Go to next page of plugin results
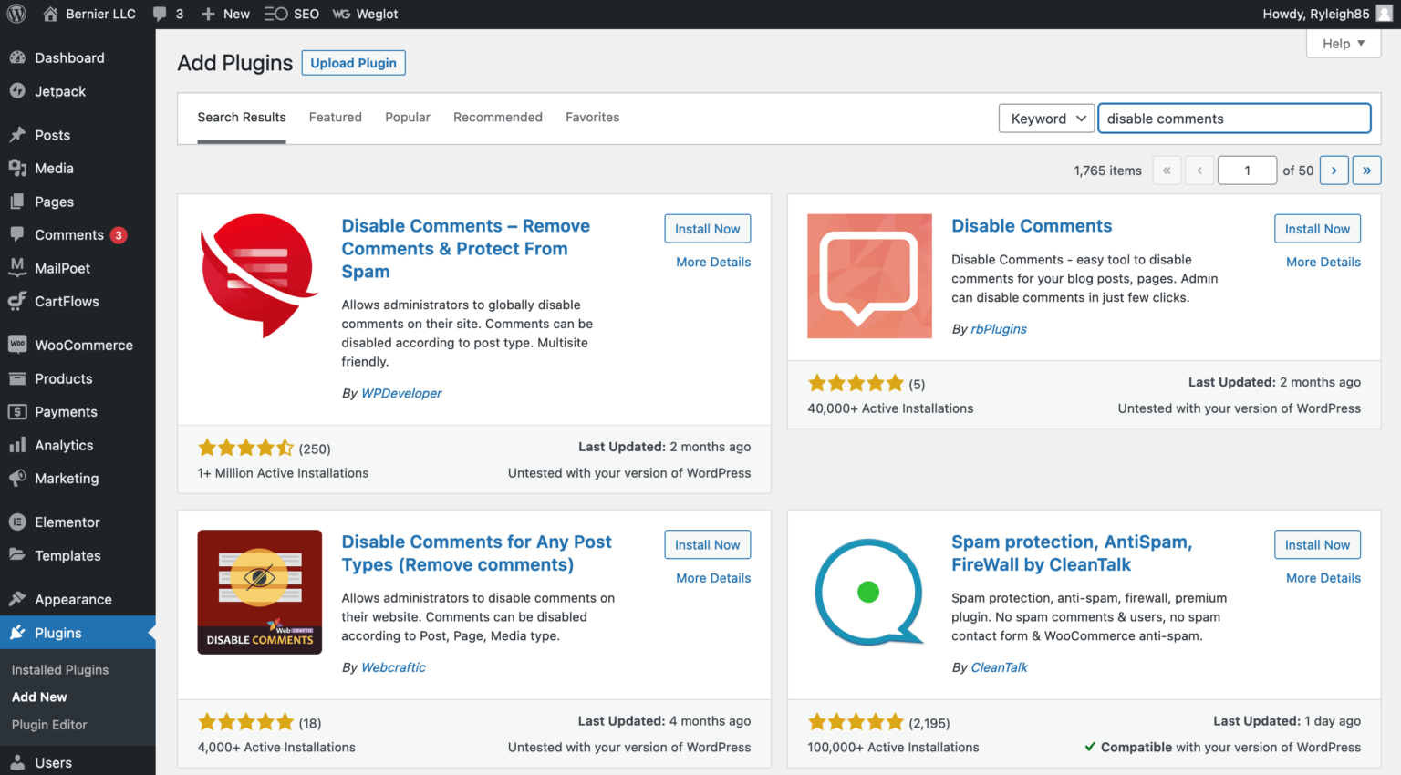 1334,170
